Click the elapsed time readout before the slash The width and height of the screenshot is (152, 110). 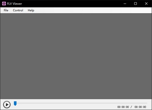(x=123, y=107)
